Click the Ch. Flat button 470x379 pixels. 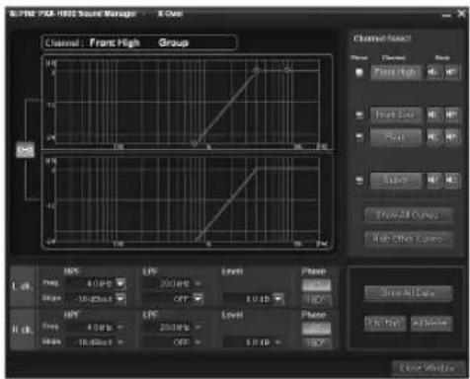[384, 323]
